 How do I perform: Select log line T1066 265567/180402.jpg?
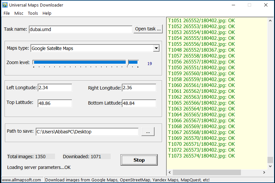[x=201, y=121]
